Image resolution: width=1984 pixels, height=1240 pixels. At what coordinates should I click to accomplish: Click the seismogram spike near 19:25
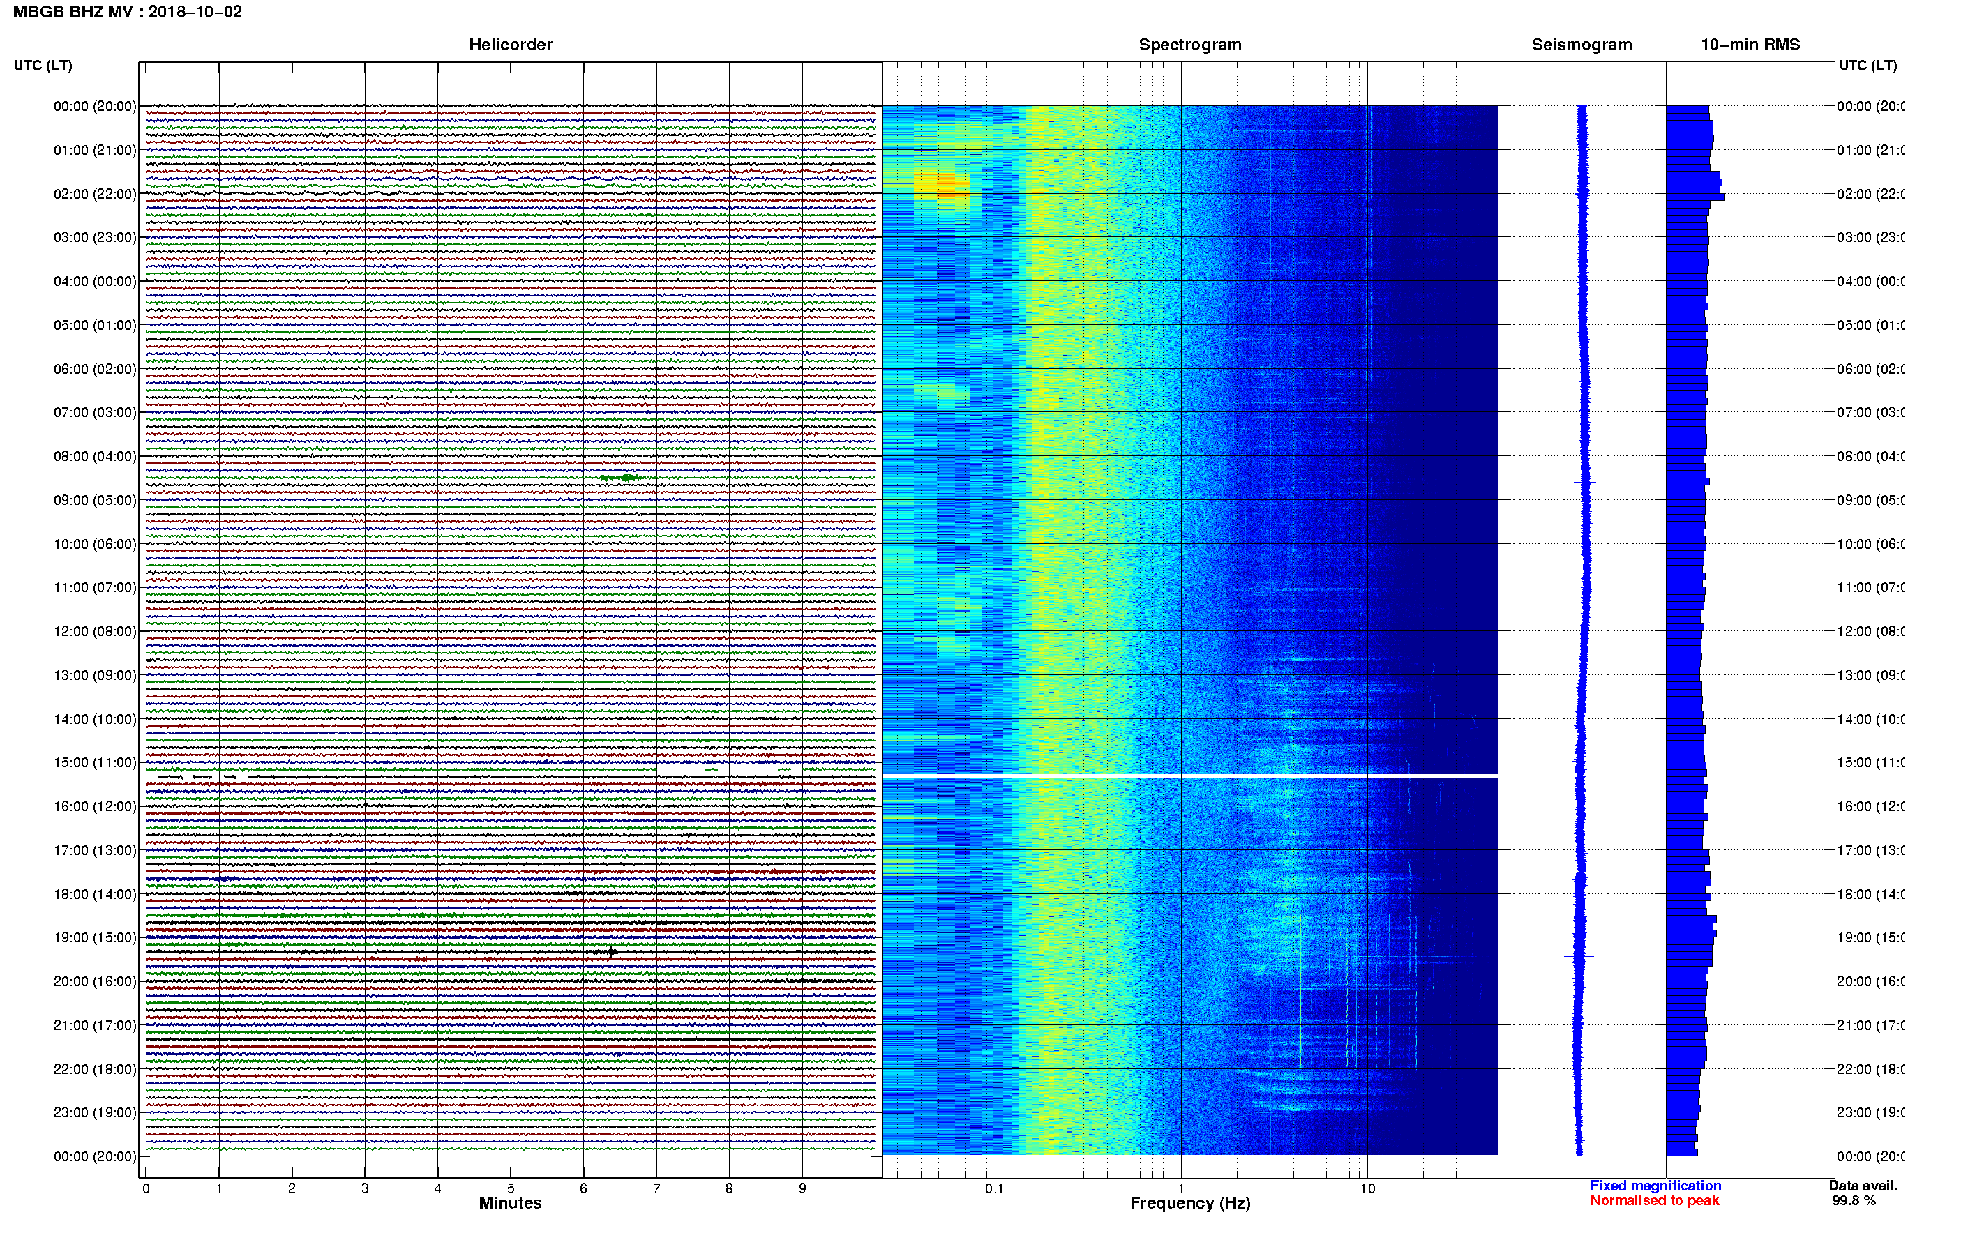(1579, 956)
